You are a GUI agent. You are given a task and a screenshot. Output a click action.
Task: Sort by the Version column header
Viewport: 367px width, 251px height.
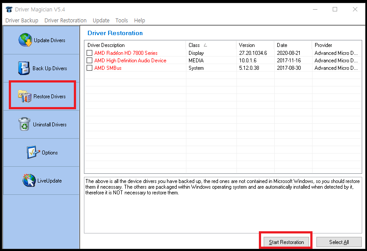click(255, 45)
